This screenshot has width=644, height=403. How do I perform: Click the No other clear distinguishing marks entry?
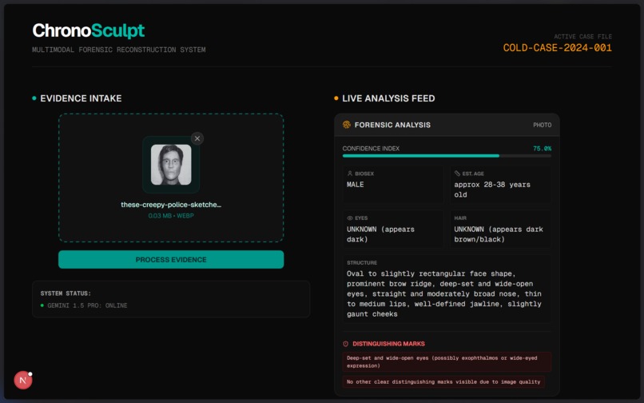point(443,381)
